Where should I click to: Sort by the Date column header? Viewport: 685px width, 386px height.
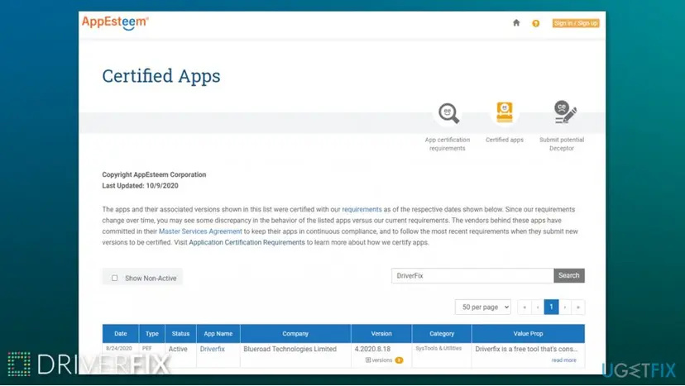pyautogui.click(x=121, y=334)
